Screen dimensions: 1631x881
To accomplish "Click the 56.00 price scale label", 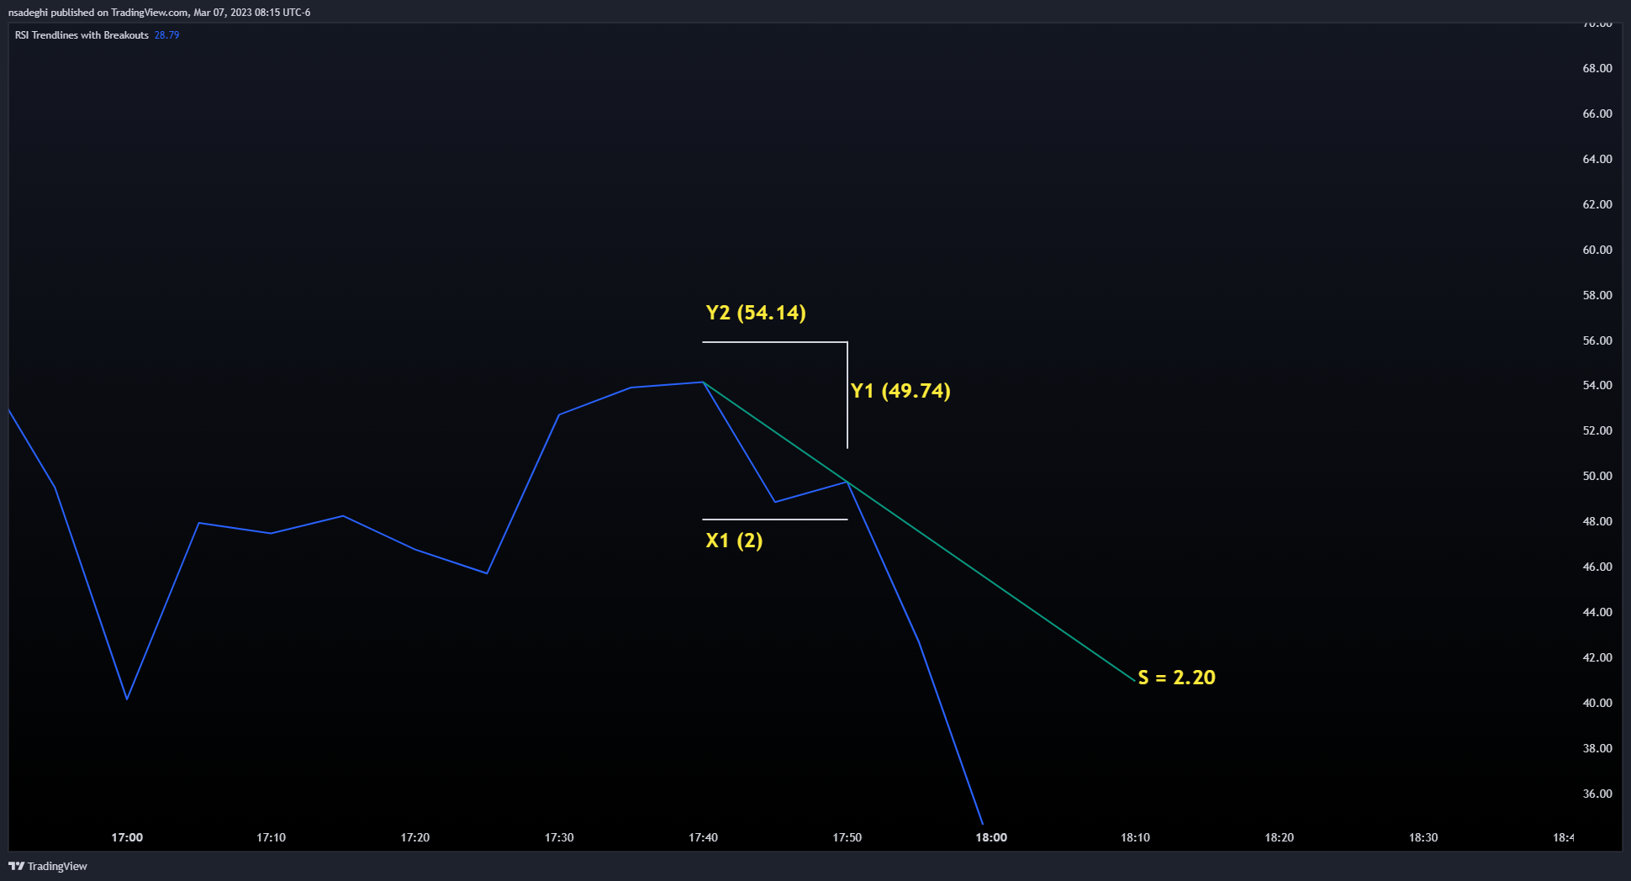I will [x=1597, y=340].
